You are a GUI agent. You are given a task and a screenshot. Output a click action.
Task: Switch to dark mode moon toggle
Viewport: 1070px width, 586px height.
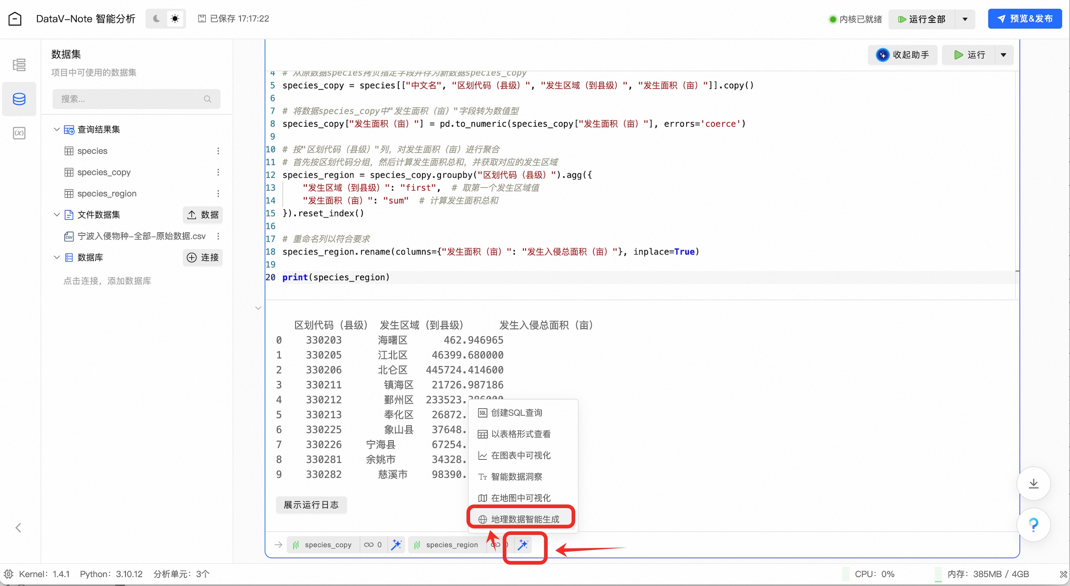pyautogui.click(x=157, y=19)
